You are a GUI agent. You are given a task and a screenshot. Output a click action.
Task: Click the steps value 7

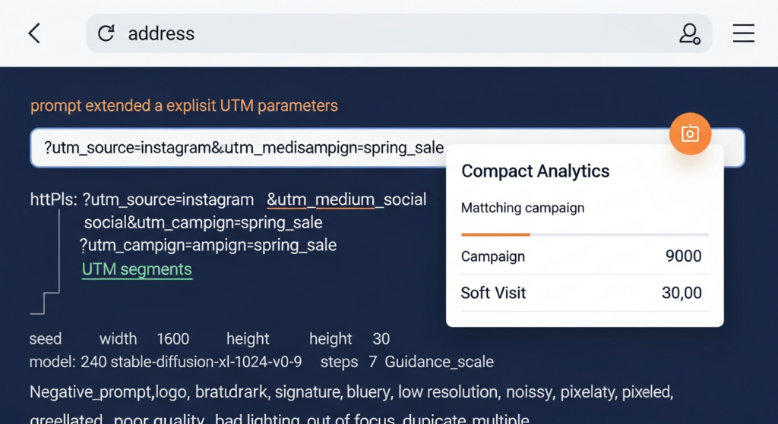pyautogui.click(x=372, y=362)
